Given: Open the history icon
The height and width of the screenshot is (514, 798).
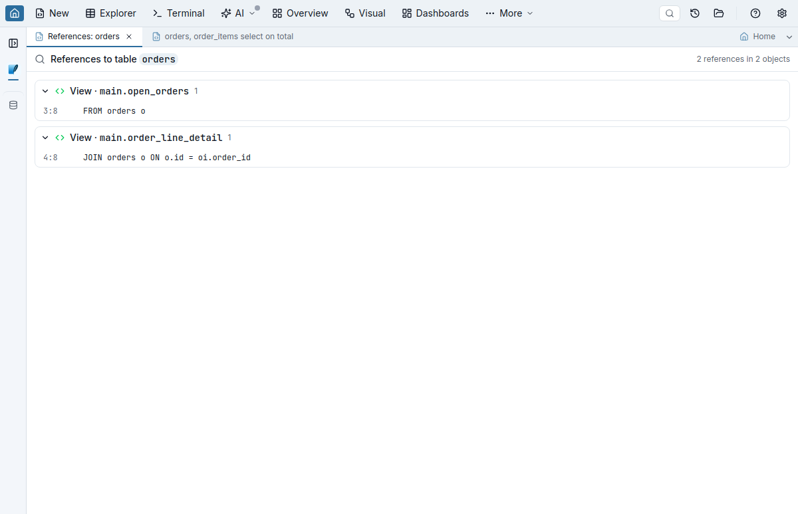Looking at the screenshot, I should [x=695, y=13].
